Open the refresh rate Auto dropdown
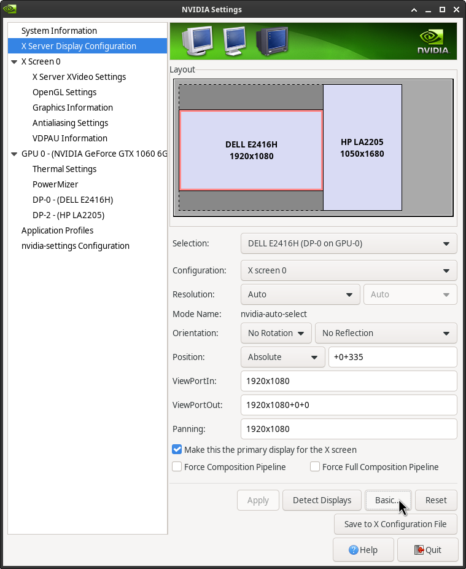The image size is (466, 569). click(410, 294)
